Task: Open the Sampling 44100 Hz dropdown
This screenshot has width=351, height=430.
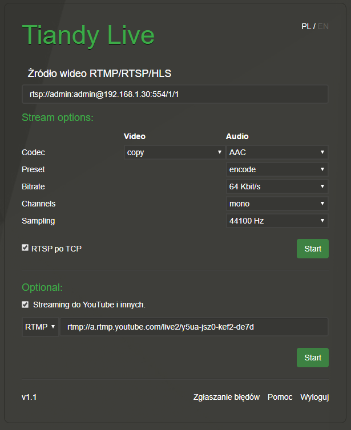Action: [277, 221]
